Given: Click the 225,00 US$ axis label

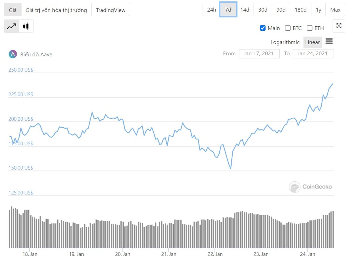Looking at the screenshot, I should tap(21, 94).
